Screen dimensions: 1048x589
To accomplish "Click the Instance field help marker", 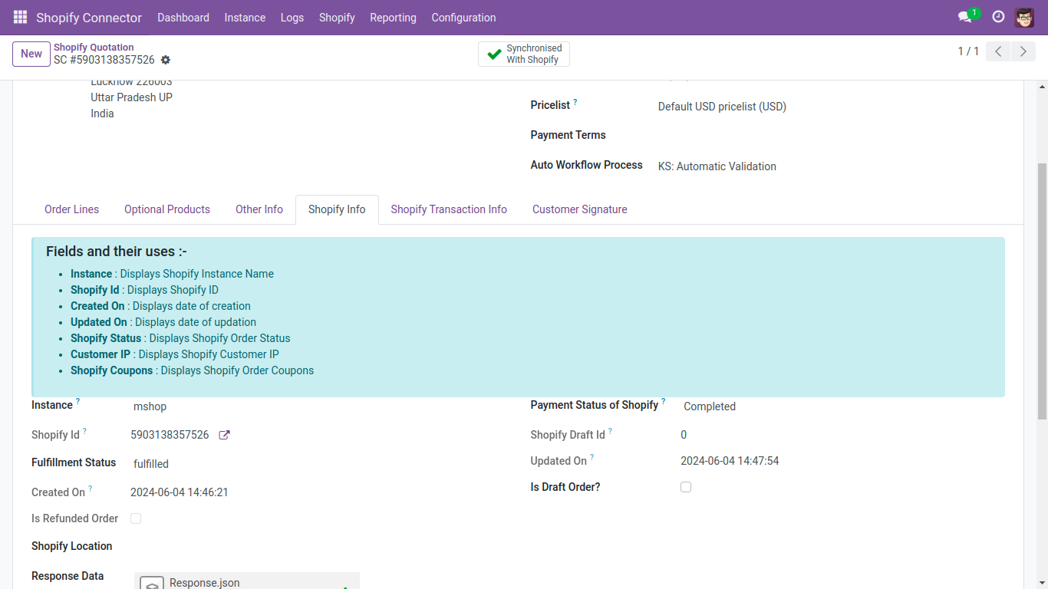I will point(76,400).
